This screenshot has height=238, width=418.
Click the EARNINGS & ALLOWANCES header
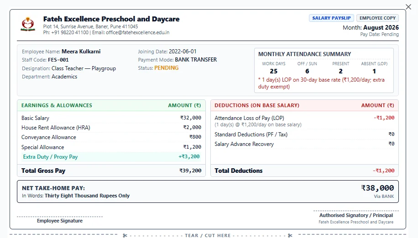(57, 105)
